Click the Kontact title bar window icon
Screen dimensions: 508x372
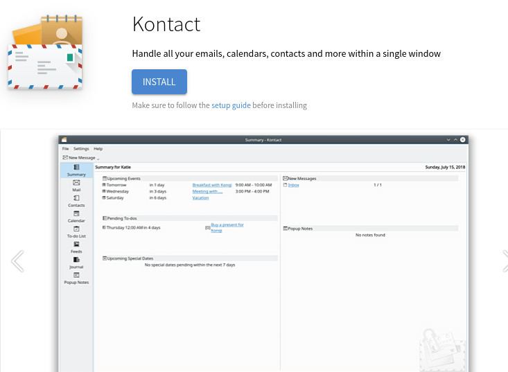tap(64, 140)
